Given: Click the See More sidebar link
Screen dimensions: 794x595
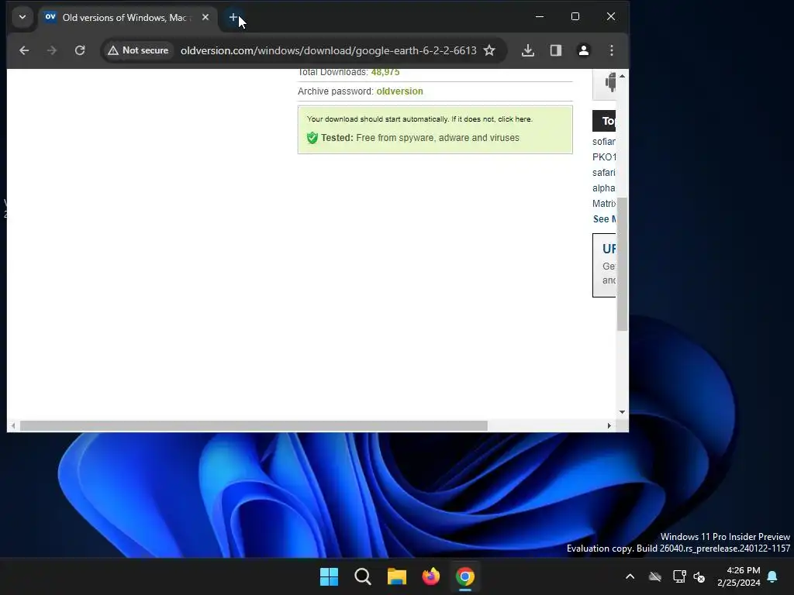Looking at the screenshot, I should (x=604, y=219).
